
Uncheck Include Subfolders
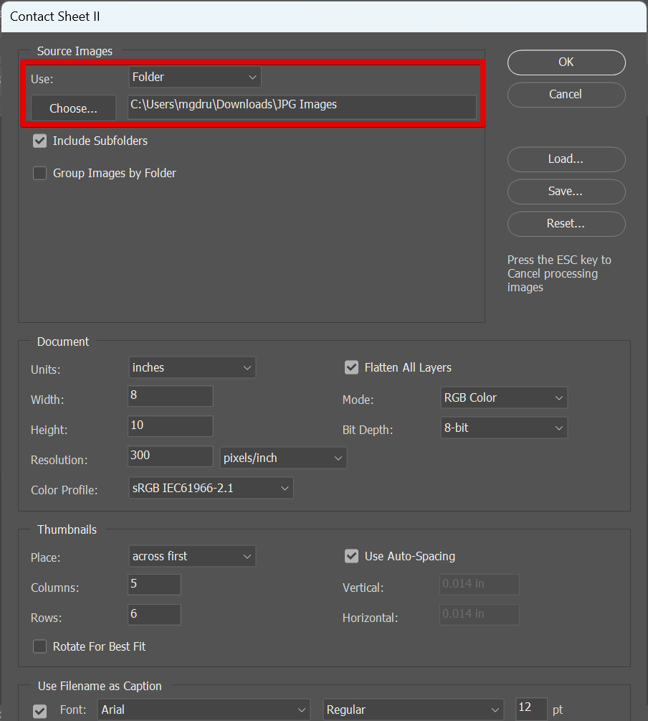[40, 141]
